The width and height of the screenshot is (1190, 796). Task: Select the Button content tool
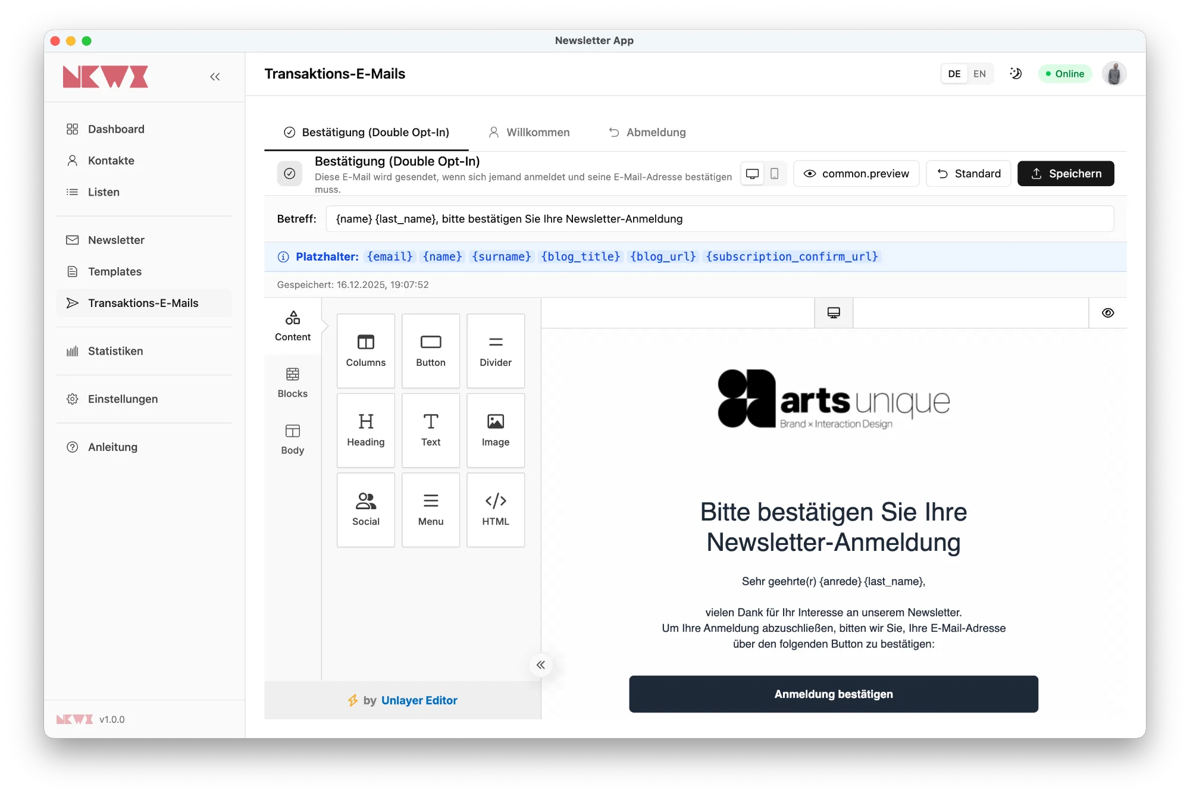click(430, 350)
